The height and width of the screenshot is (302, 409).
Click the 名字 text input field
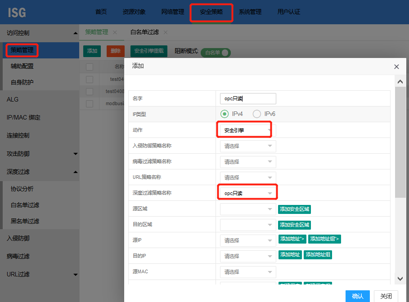[x=247, y=99]
